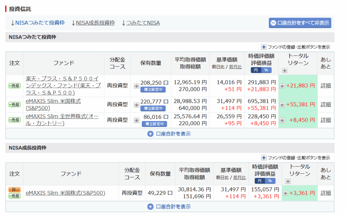Click value 155,057 円 in 成長投資枠 table
The height and width of the screenshot is (214, 346).
(265, 189)
